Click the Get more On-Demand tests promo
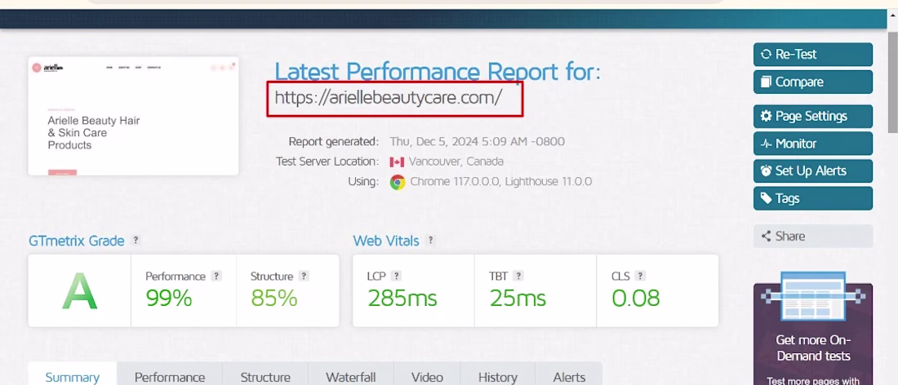 [x=812, y=334]
